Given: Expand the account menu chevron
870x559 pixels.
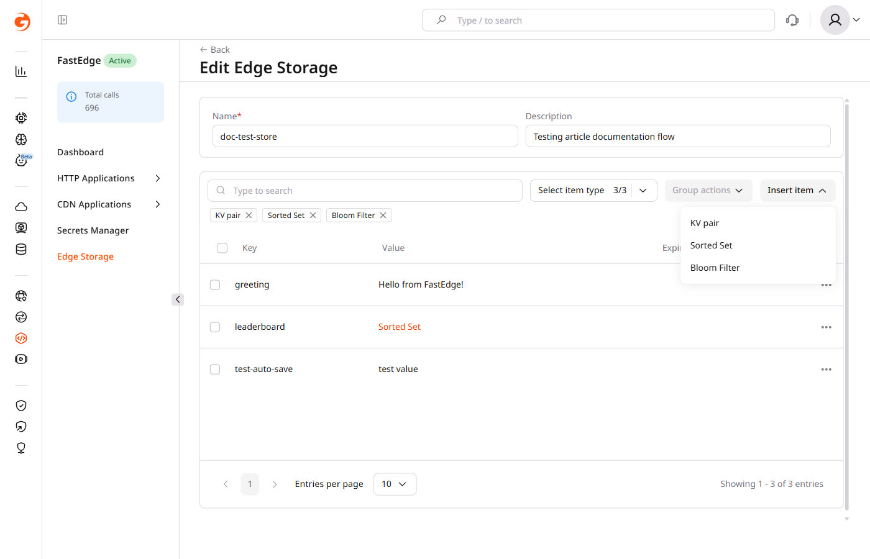Looking at the screenshot, I should pos(856,20).
